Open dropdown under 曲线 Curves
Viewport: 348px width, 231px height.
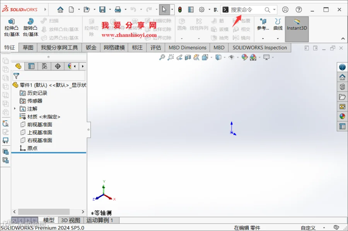tap(278, 39)
